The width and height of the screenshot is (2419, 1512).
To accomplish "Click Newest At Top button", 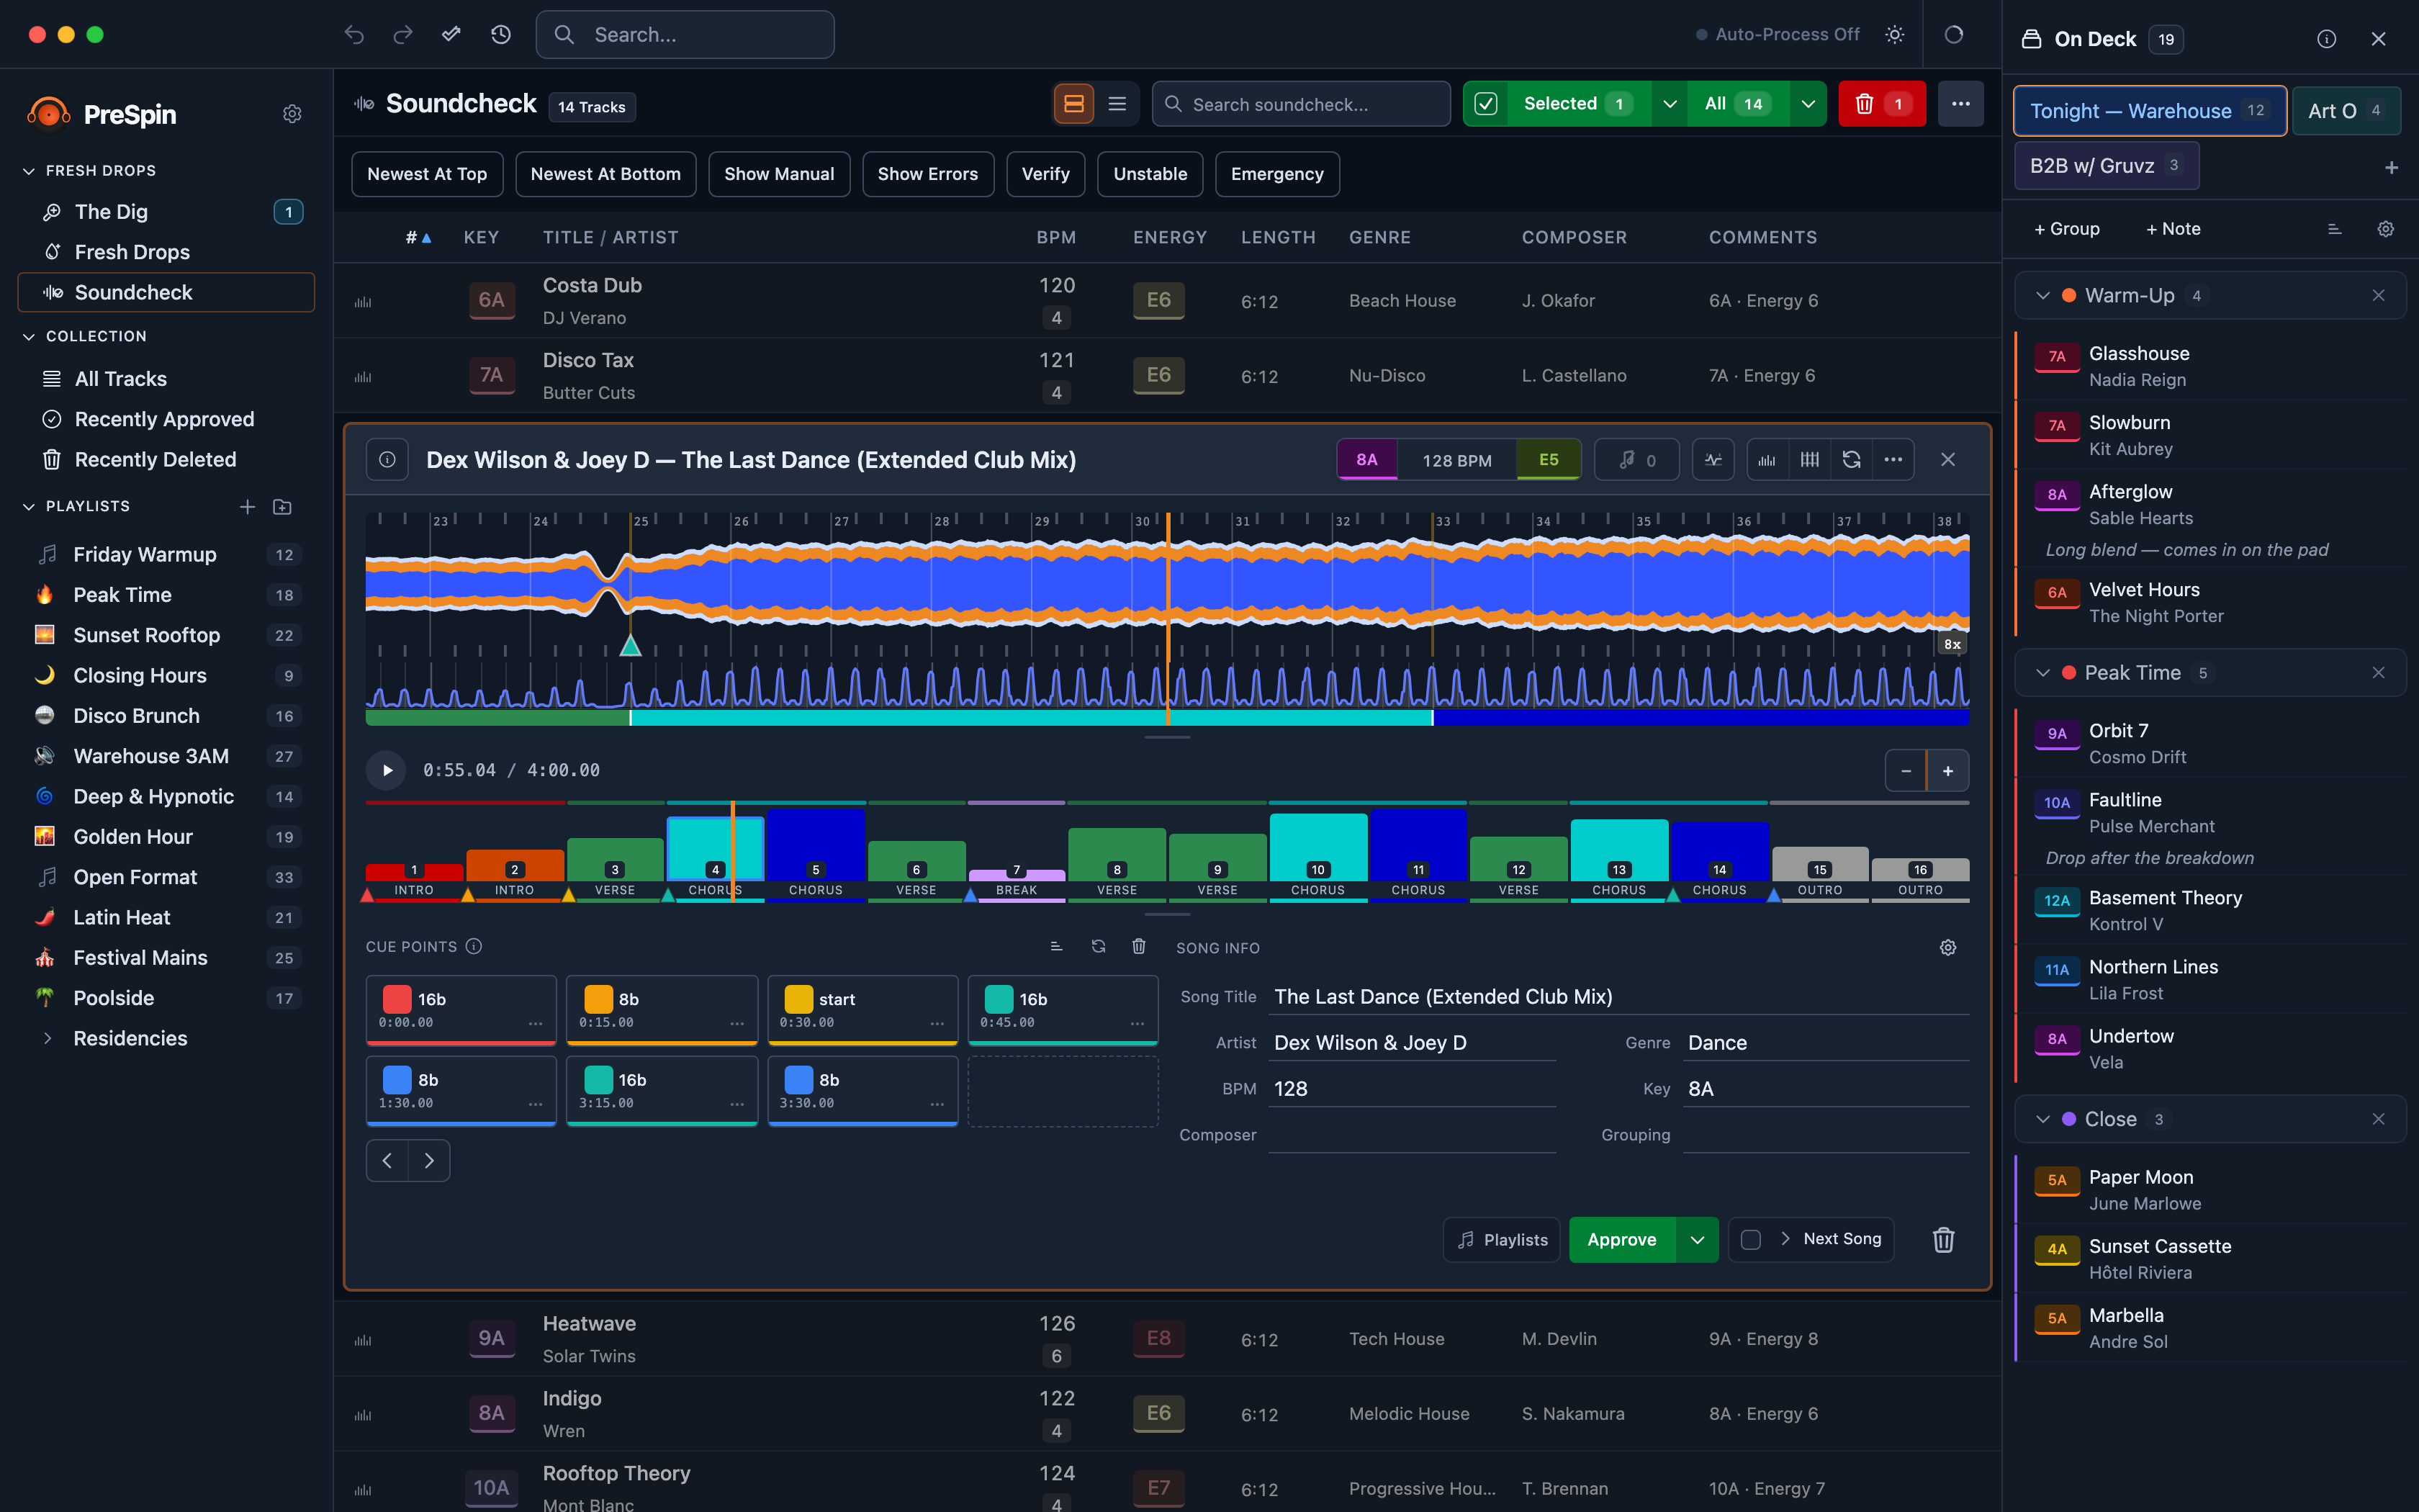I will click(427, 174).
